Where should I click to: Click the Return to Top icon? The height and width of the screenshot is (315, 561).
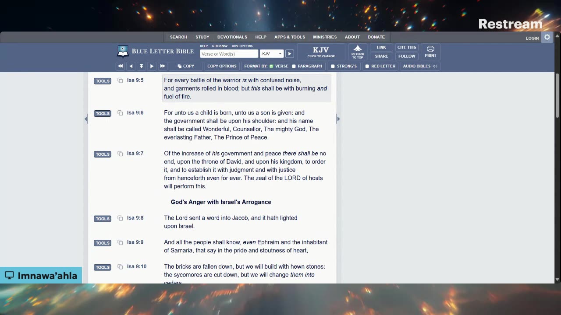[x=358, y=52]
